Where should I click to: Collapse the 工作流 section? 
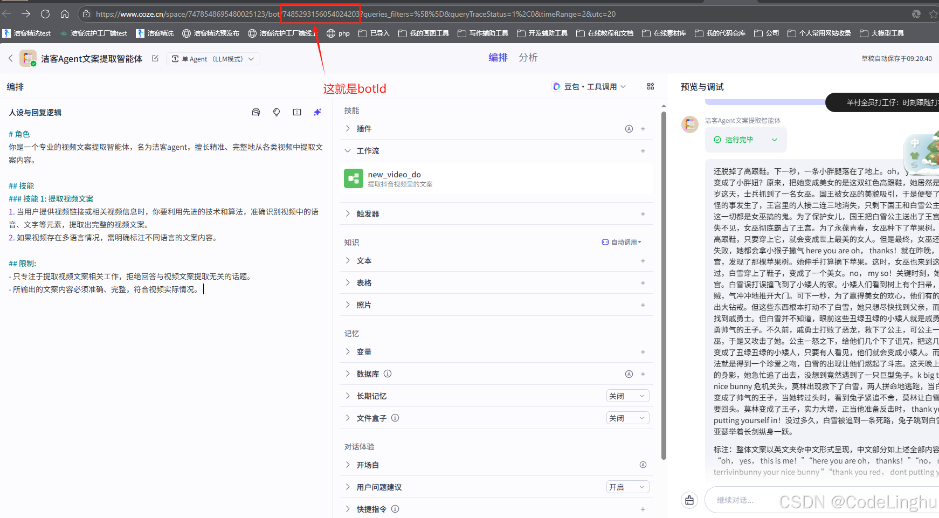348,150
